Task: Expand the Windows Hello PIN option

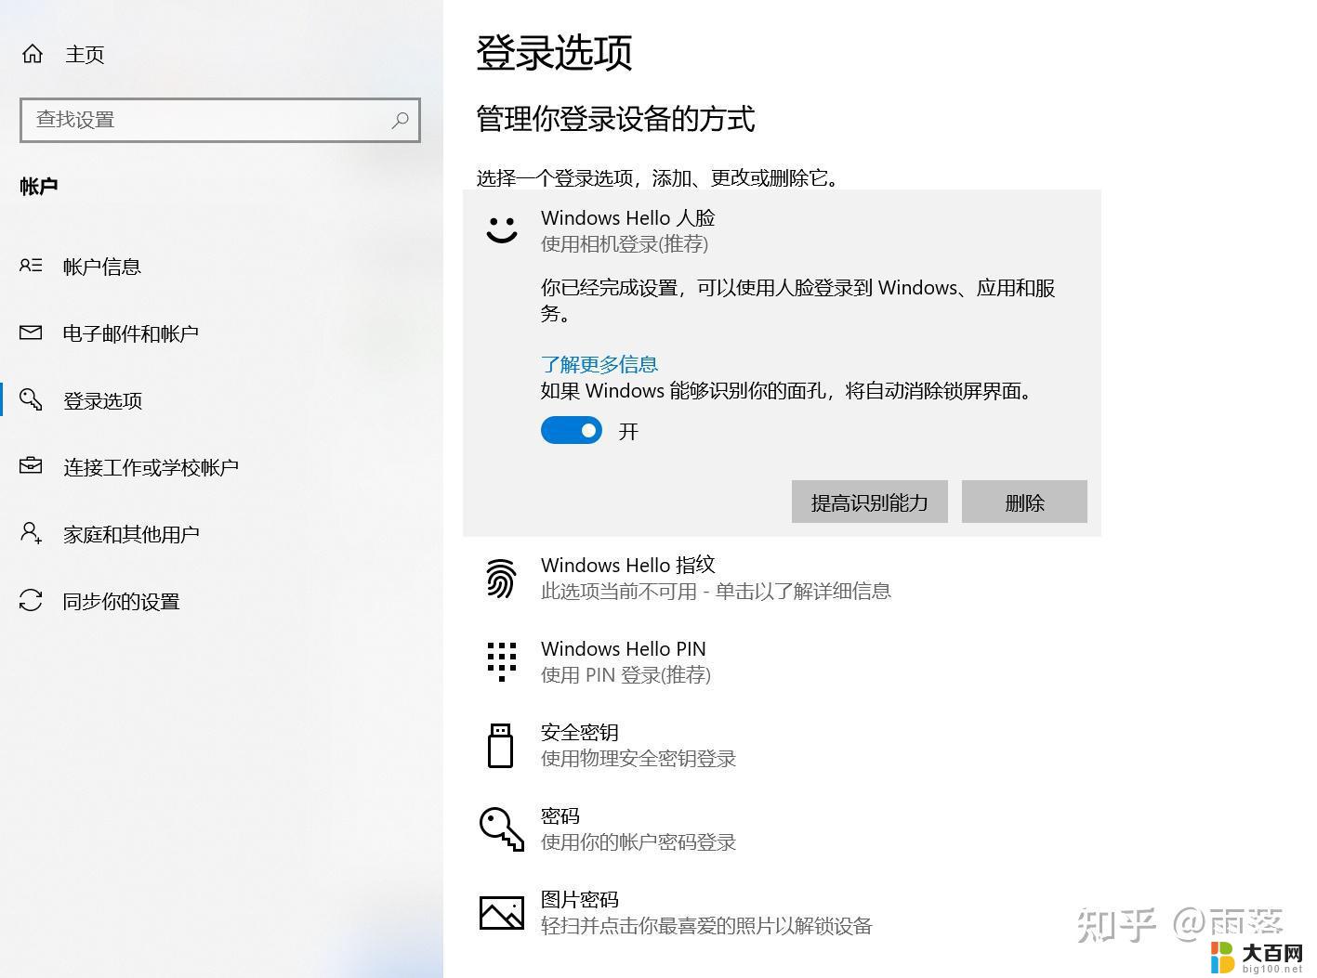Action: tap(782, 661)
